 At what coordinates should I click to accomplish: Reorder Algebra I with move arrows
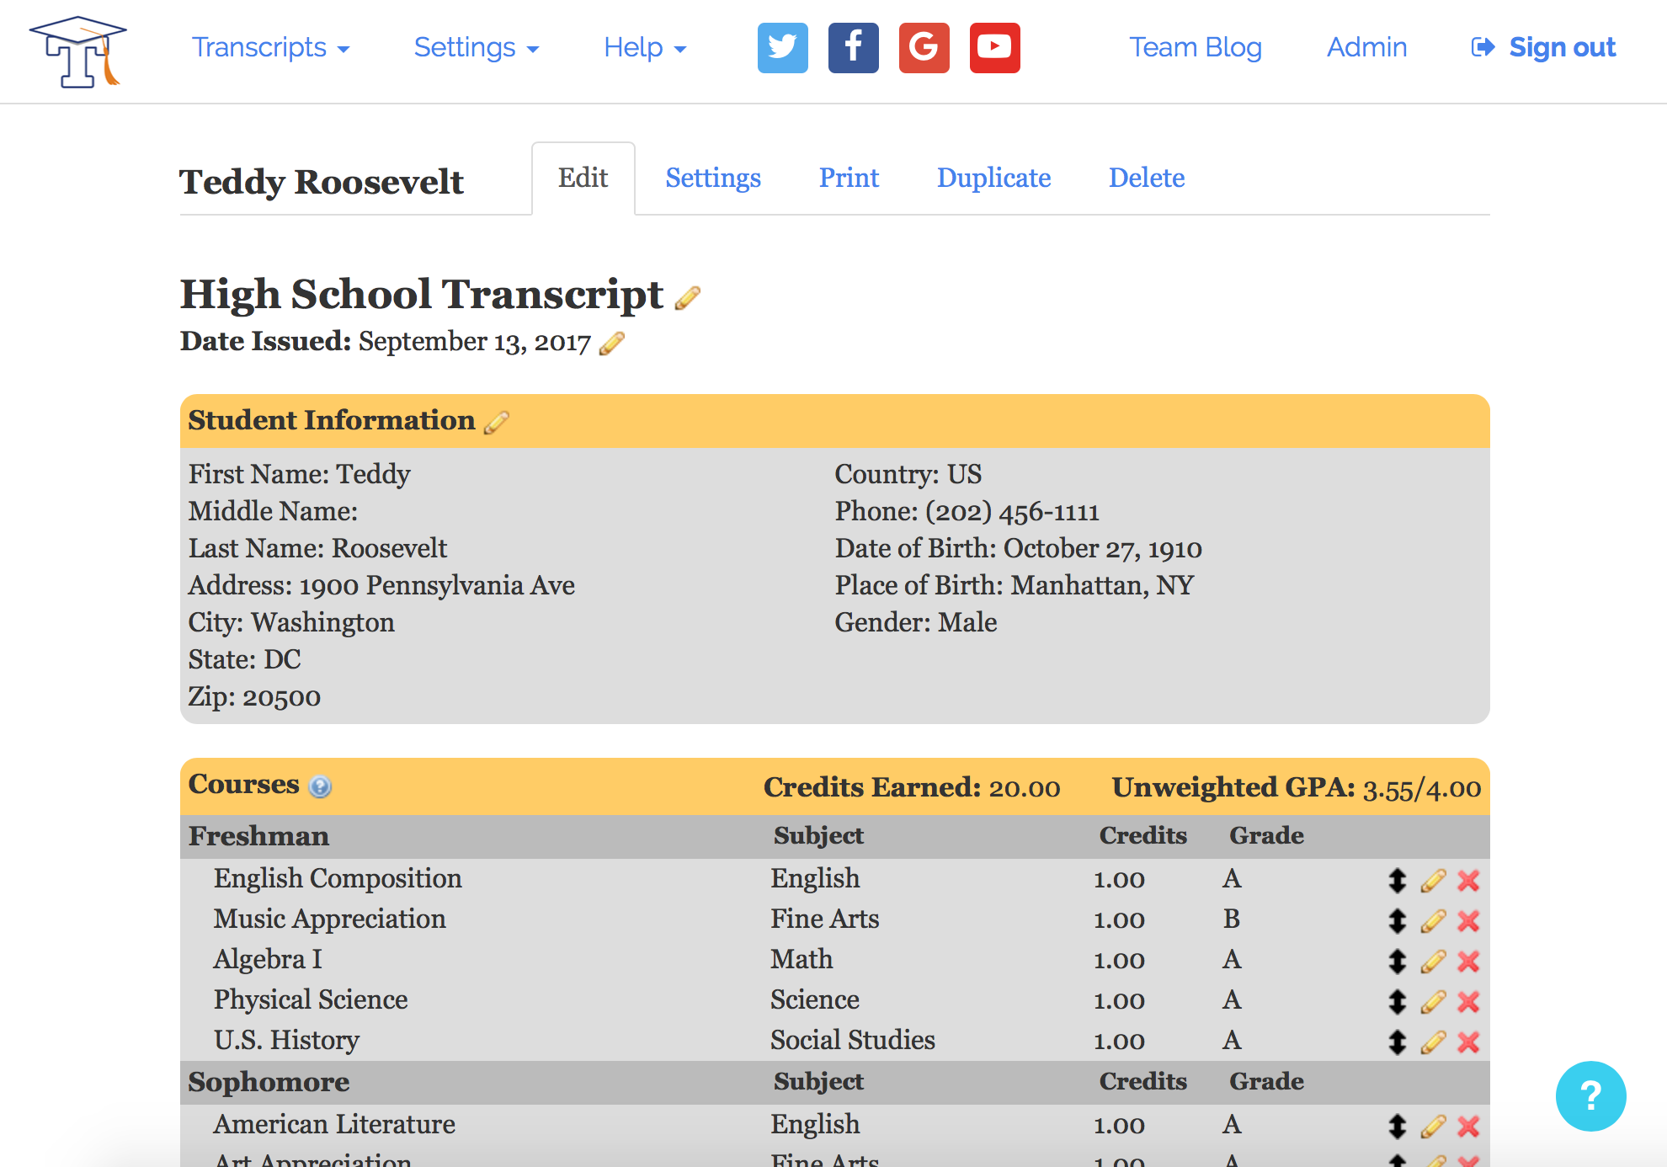pyautogui.click(x=1397, y=962)
